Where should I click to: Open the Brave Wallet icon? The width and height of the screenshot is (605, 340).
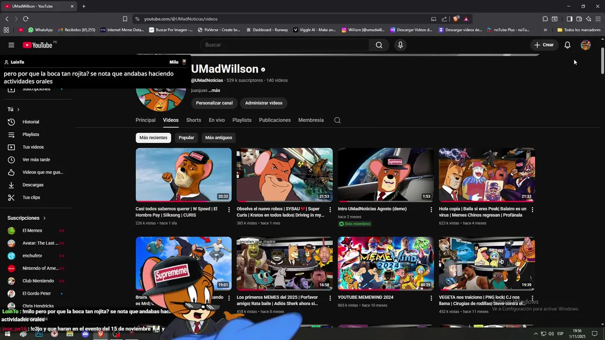point(579,19)
